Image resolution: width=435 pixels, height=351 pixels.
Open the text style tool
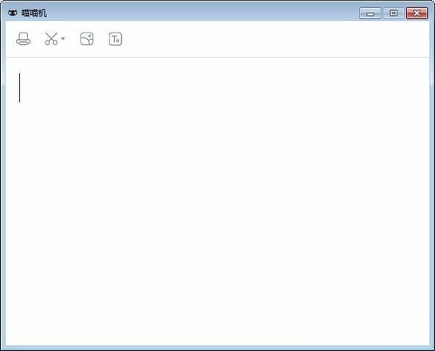pos(115,39)
